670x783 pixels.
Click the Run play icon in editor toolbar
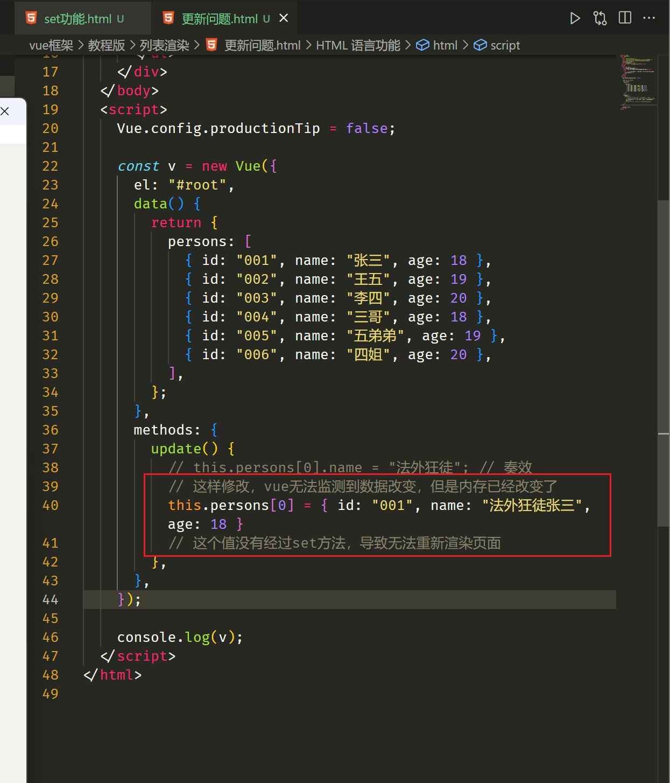pos(575,18)
